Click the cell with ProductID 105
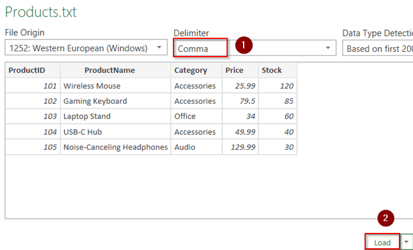 (33, 147)
